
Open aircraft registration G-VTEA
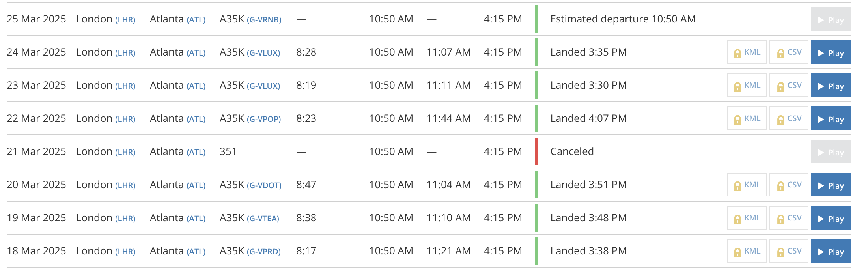click(263, 218)
